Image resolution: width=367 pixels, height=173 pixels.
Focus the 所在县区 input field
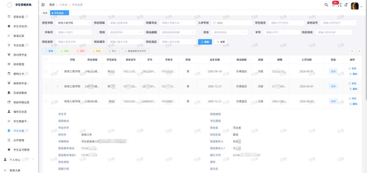coord(178,42)
